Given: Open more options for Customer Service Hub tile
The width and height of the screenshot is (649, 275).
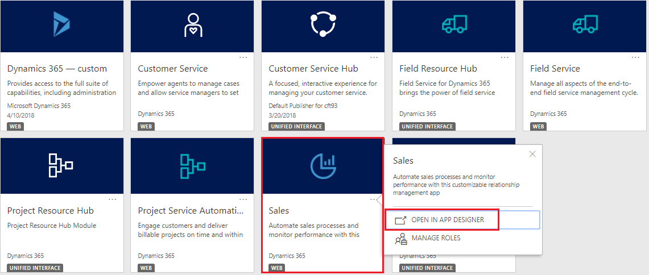Looking at the screenshot, I should 374,57.
